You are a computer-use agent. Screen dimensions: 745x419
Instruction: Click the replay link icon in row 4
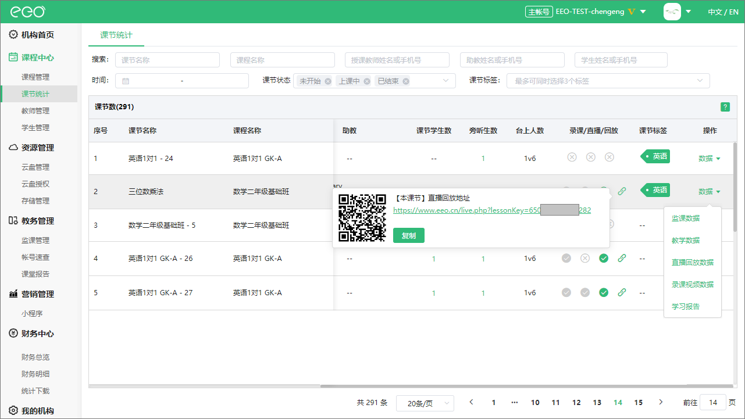point(622,259)
